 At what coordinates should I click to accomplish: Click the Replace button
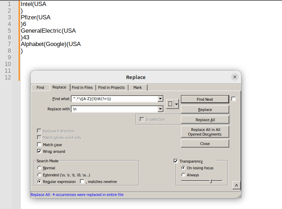tap(205, 110)
